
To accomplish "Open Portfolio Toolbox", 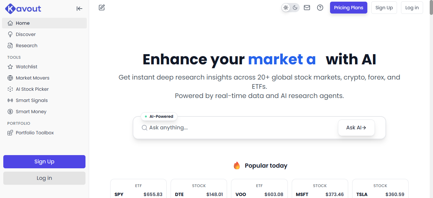I will pyautogui.click(x=35, y=133).
